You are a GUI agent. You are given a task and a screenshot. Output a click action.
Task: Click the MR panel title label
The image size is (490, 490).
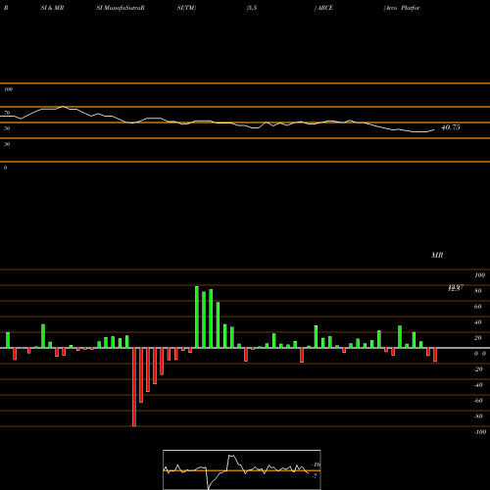[x=437, y=255]
